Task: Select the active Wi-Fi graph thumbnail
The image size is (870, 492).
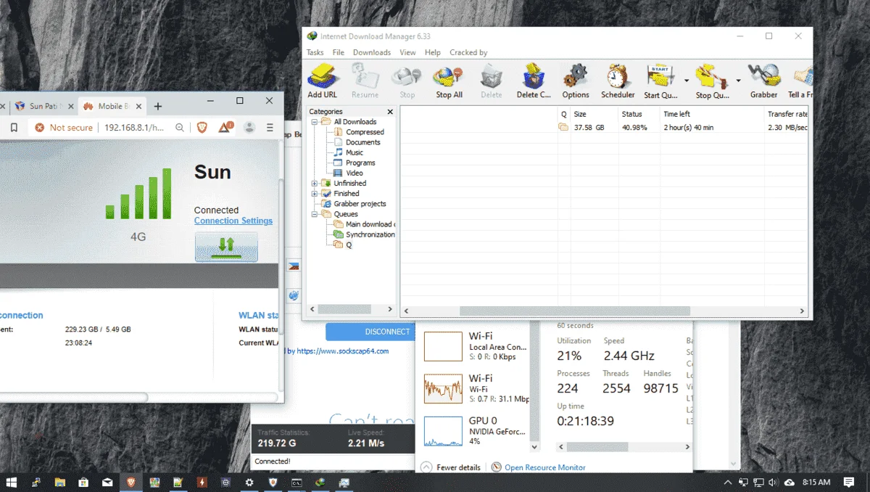Action: pyautogui.click(x=443, y=389)
